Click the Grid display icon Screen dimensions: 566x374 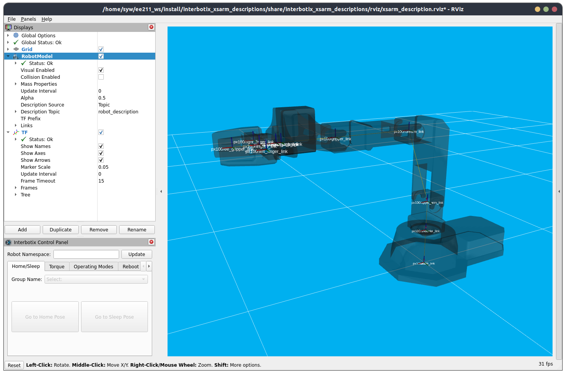(x=16, y=49)
